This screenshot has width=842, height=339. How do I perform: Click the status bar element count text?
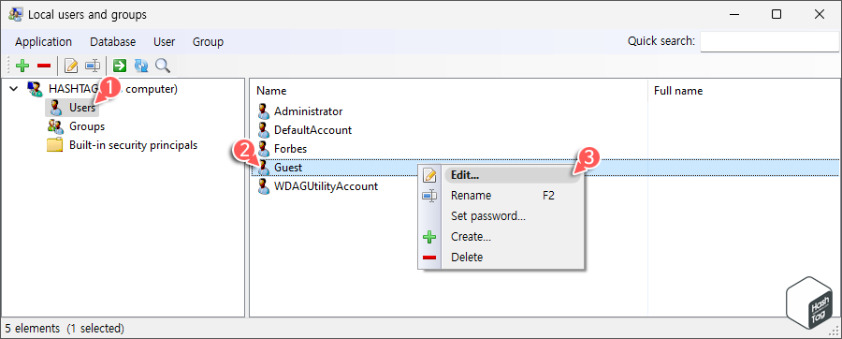point(65,328)
